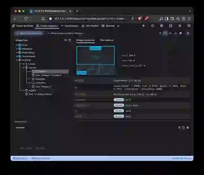Screen dimensions: 204x175
Task: Open the Flex explorer tab
Action: [x=107, y=40]
